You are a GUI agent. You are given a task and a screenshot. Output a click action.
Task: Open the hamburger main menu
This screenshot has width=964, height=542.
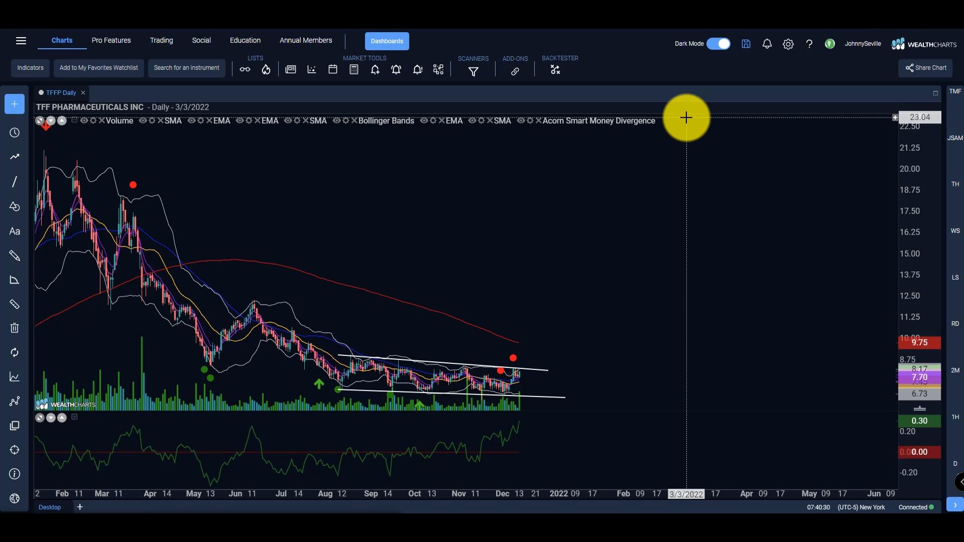pyautogui.click(x=21, y=41)
